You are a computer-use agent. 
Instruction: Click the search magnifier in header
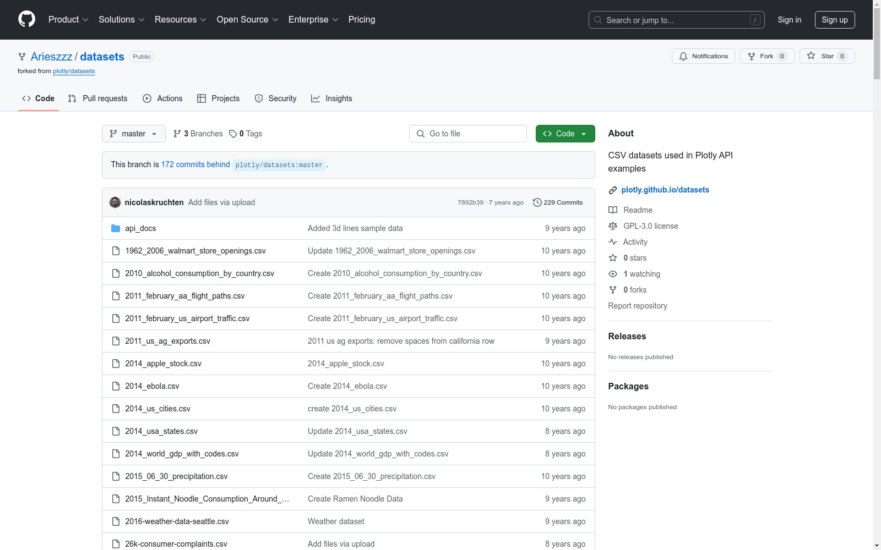(598, 20)
